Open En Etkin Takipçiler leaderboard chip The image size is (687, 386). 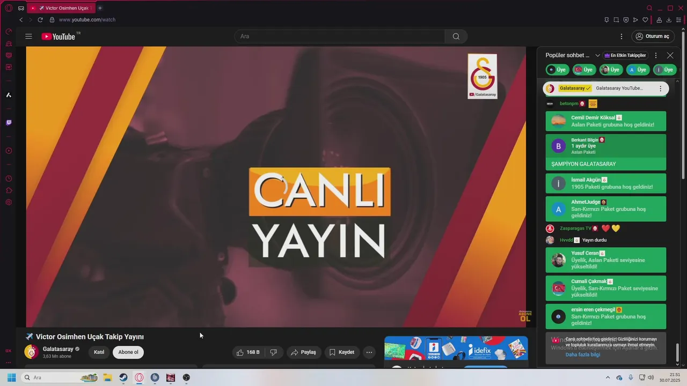coord(625,55)
